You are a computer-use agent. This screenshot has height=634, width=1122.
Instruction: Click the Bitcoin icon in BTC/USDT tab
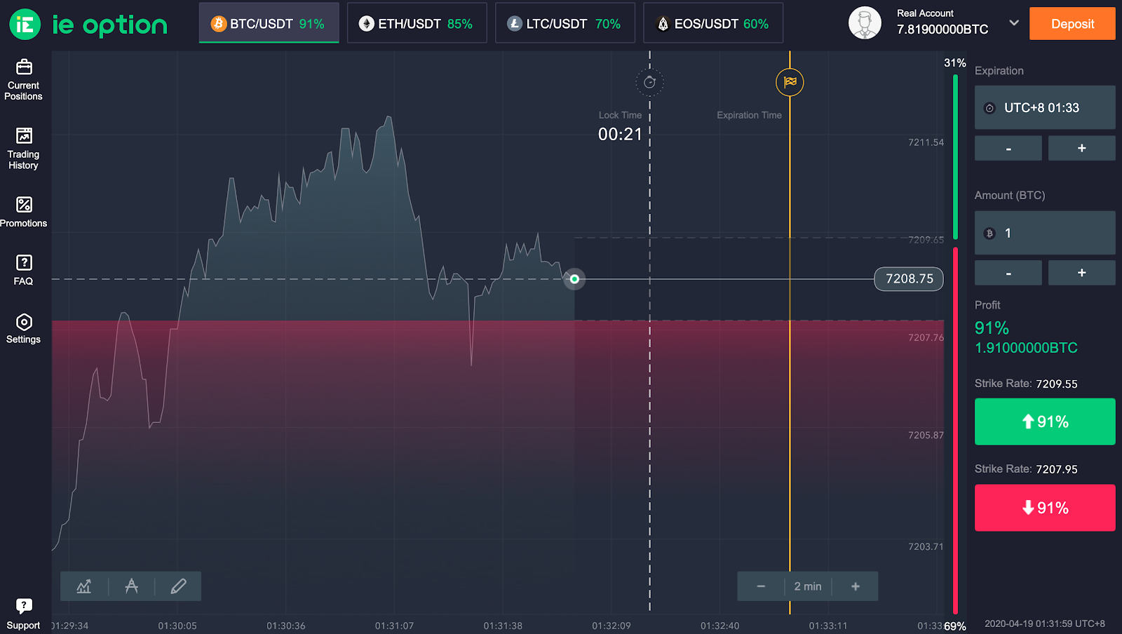click(x=219, y=24)
